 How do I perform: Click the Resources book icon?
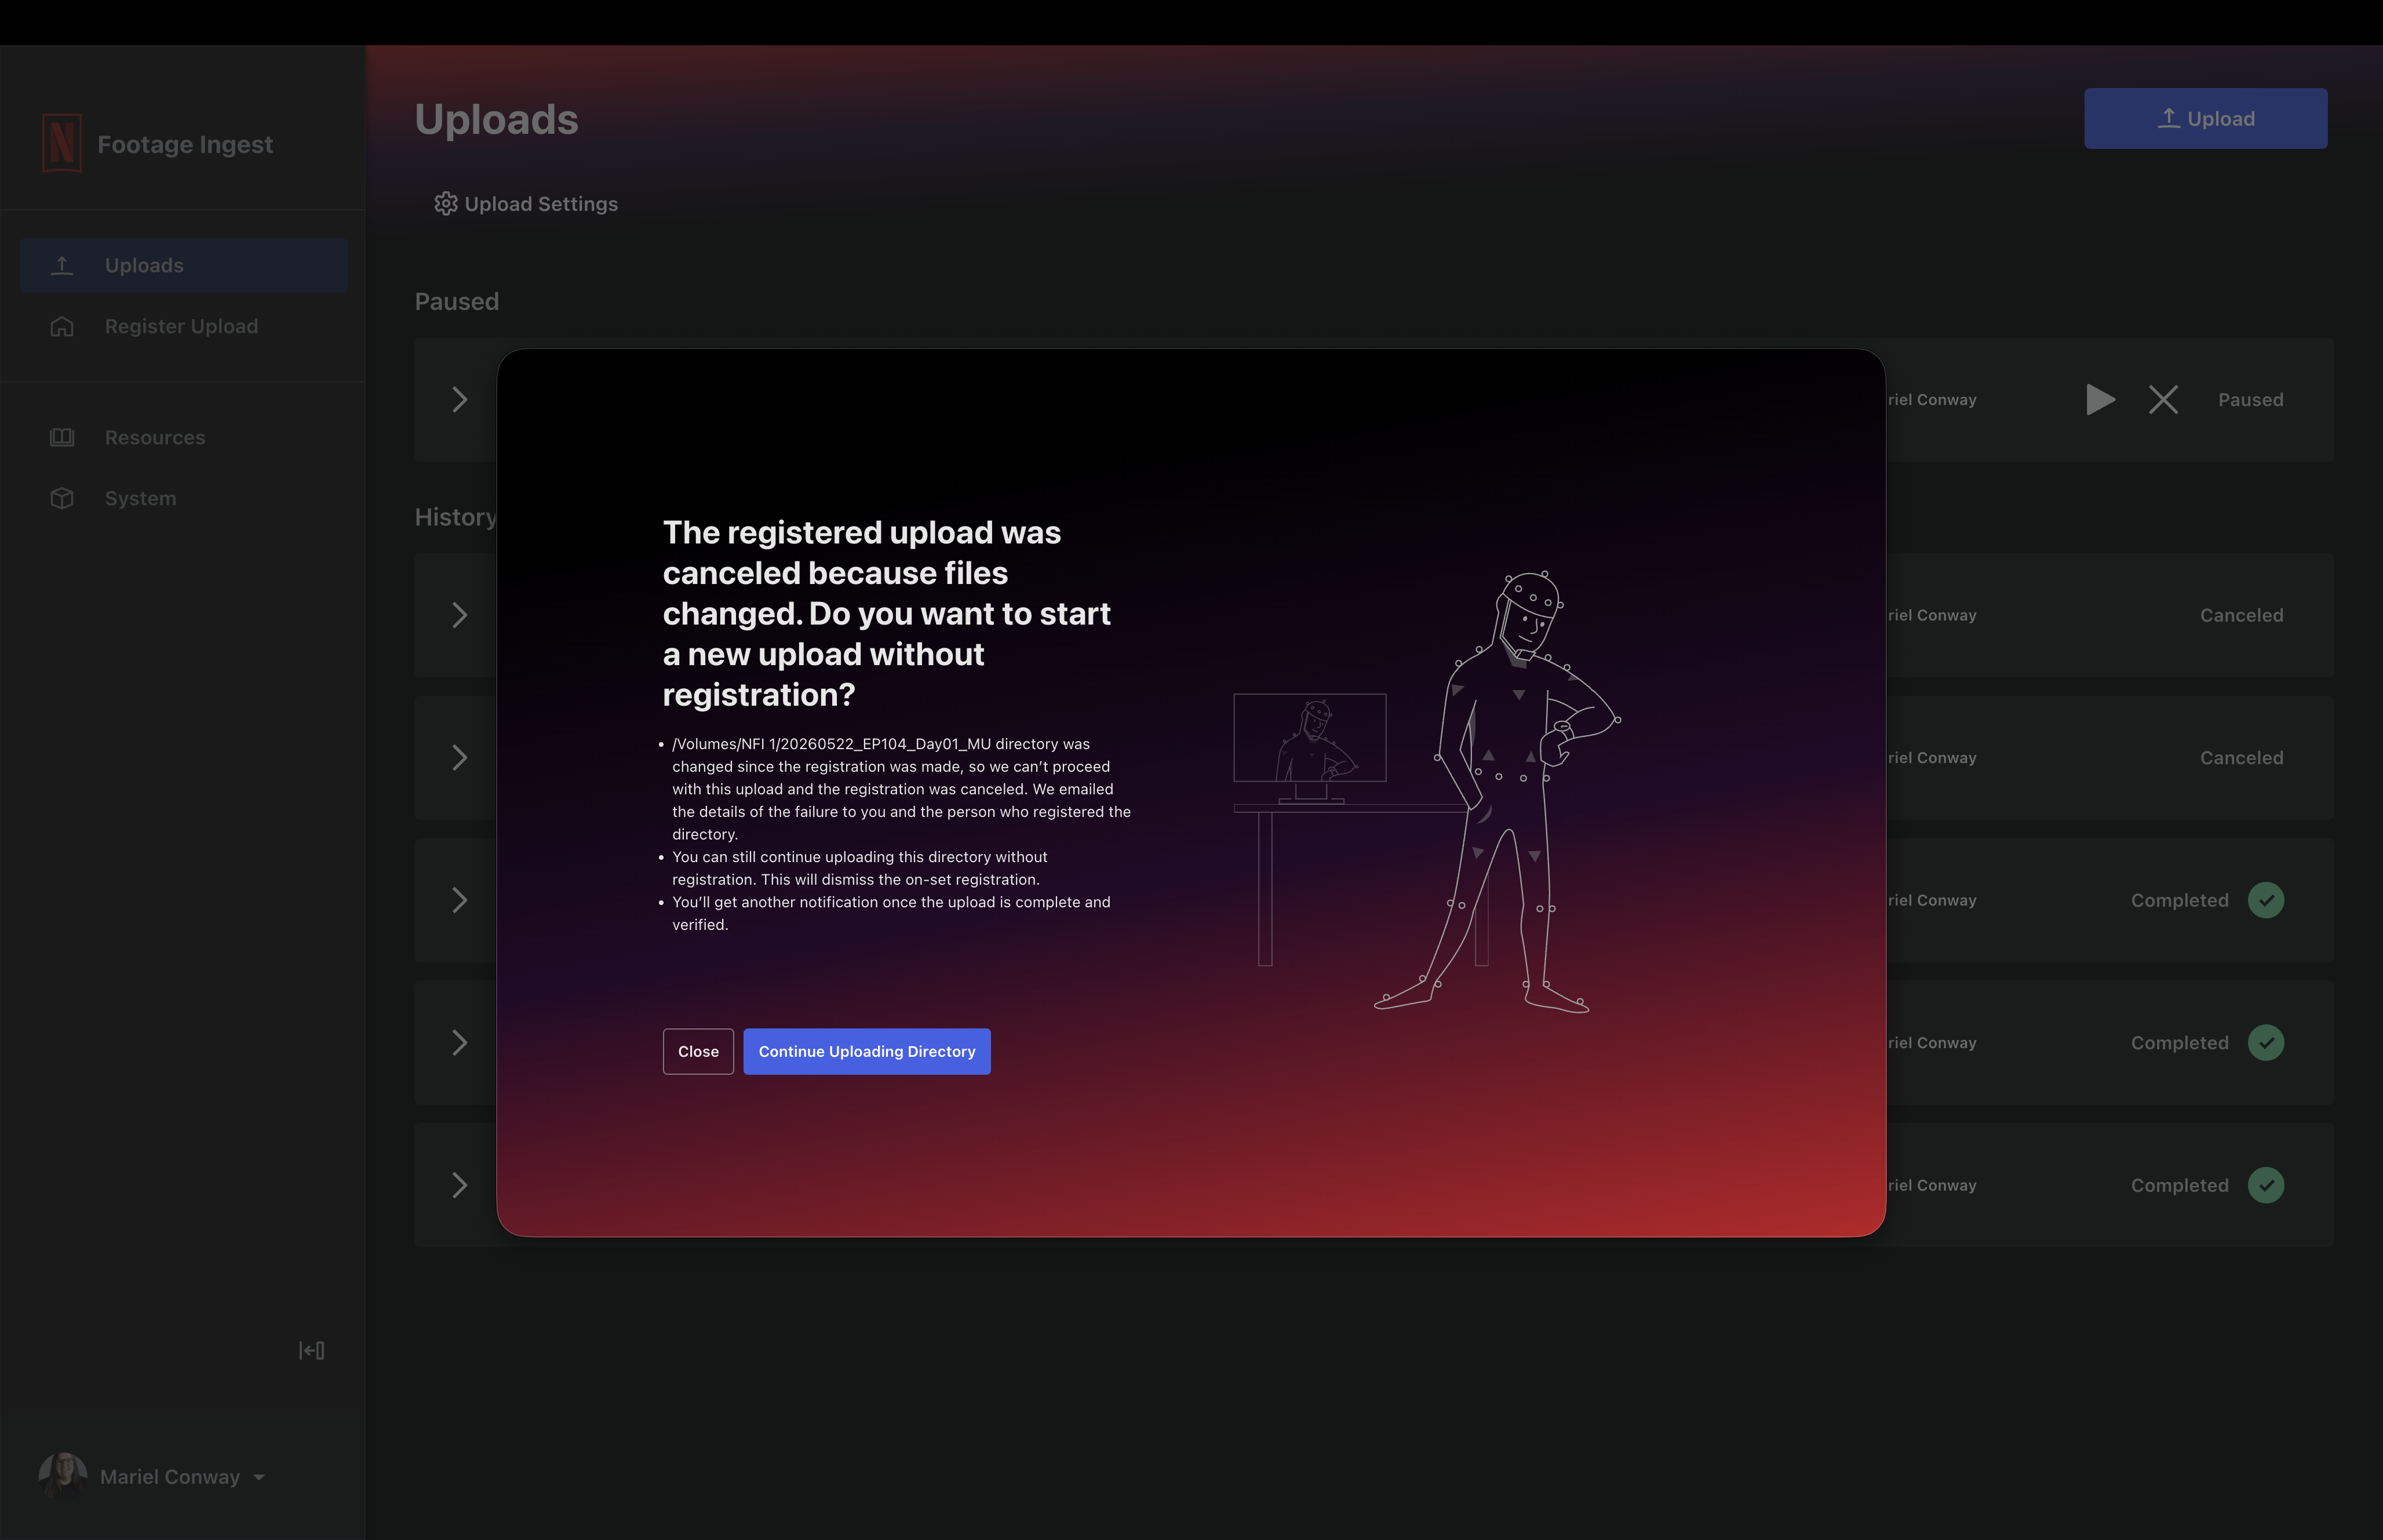(62, 437)
